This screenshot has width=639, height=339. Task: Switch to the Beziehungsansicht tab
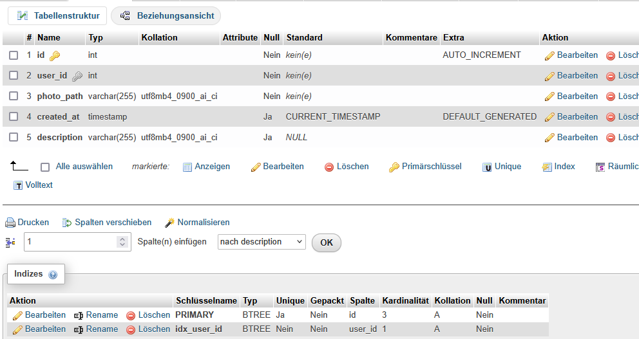pyautogui.click(x=166, y=15)
